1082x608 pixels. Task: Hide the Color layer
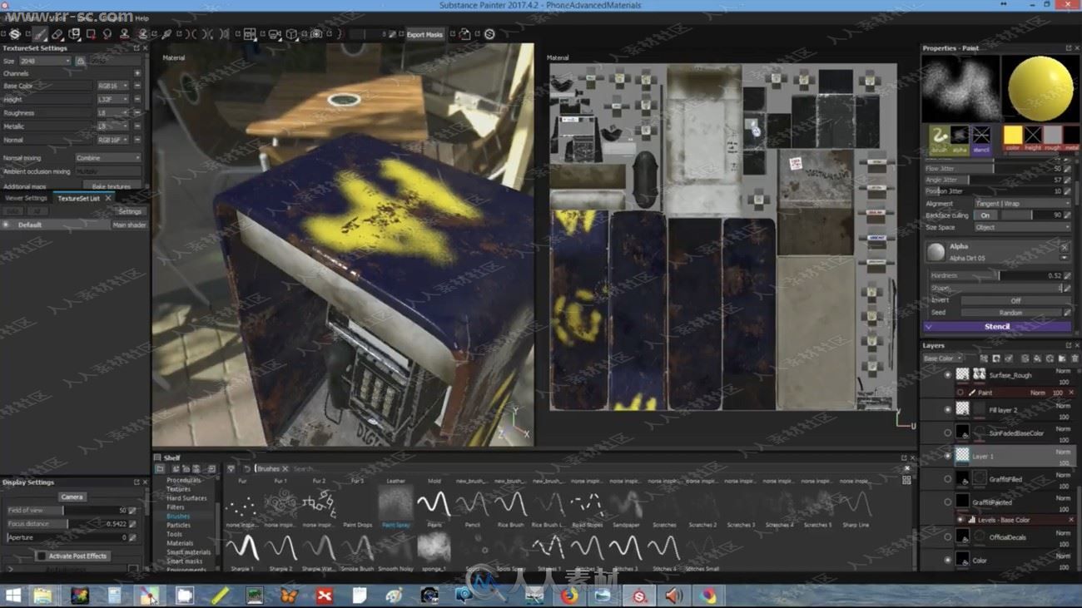[x=947, y=560]
